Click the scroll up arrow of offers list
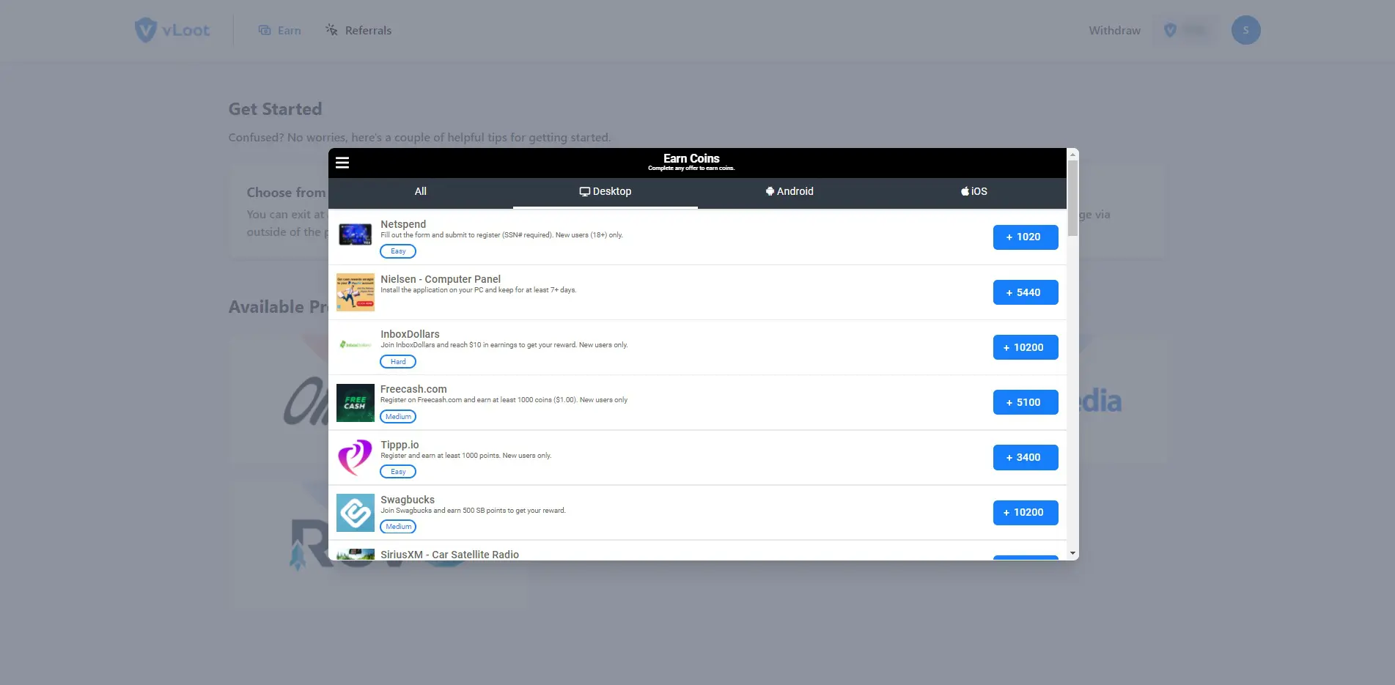 1073,155
